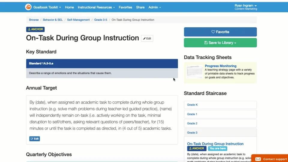This screenshot has width=288, height=162.
Task: Go to the Home page
Action: [x=69, y=7]
